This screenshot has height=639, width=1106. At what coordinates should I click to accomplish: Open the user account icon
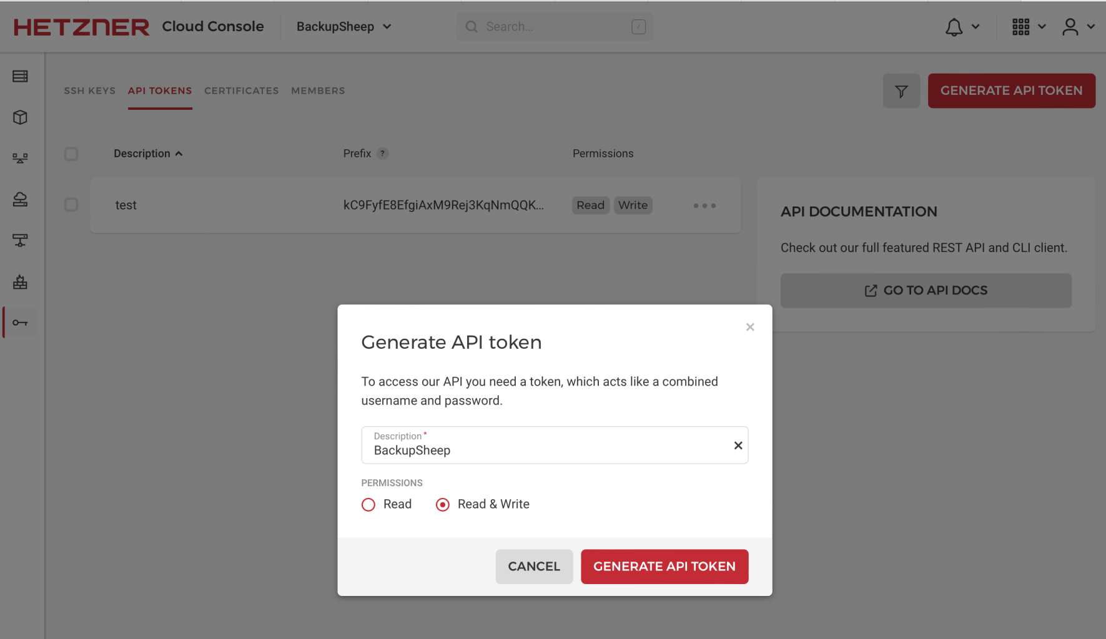1070,27
